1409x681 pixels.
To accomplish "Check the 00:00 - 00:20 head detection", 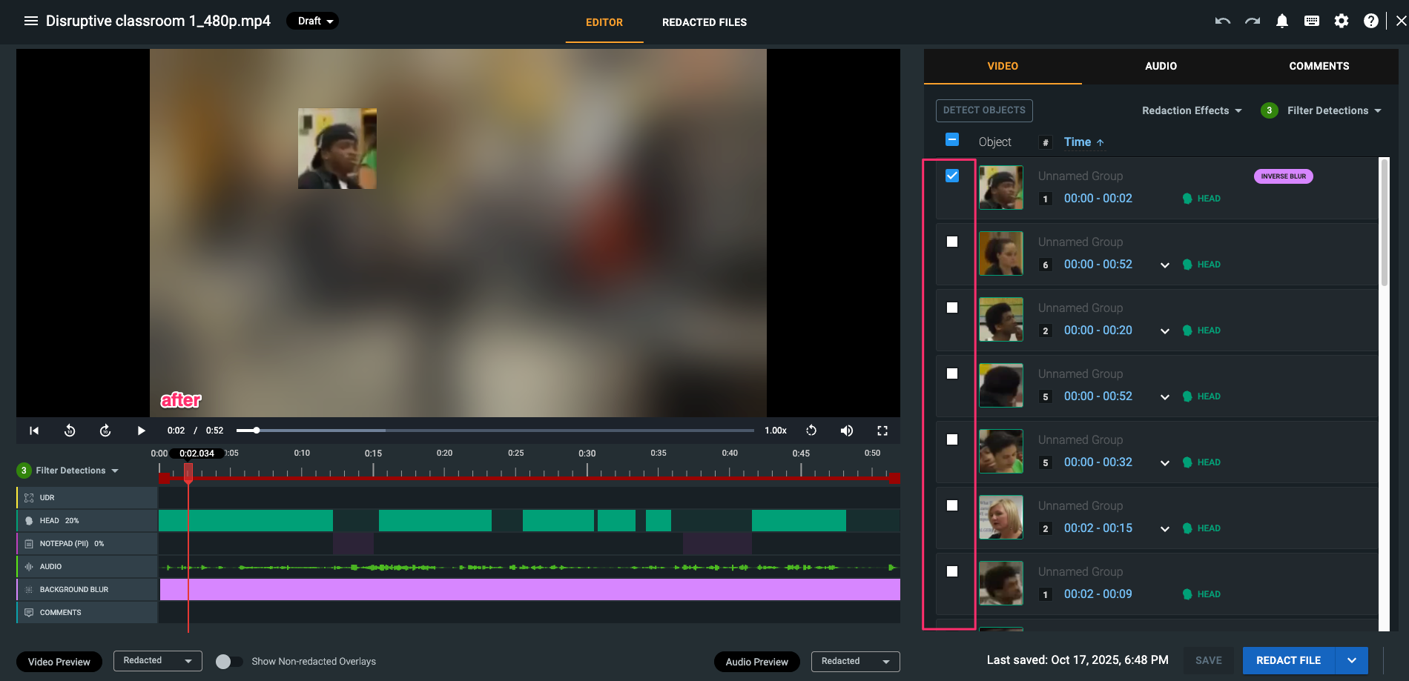I will [952, 308].
